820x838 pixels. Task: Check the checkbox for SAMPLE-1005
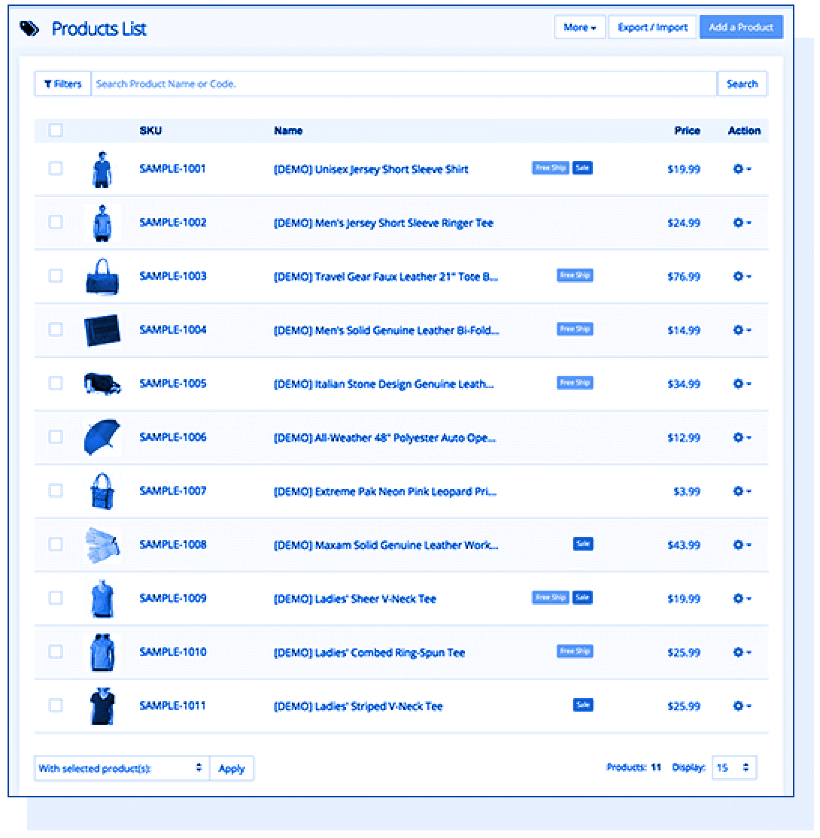click(55, 384)
